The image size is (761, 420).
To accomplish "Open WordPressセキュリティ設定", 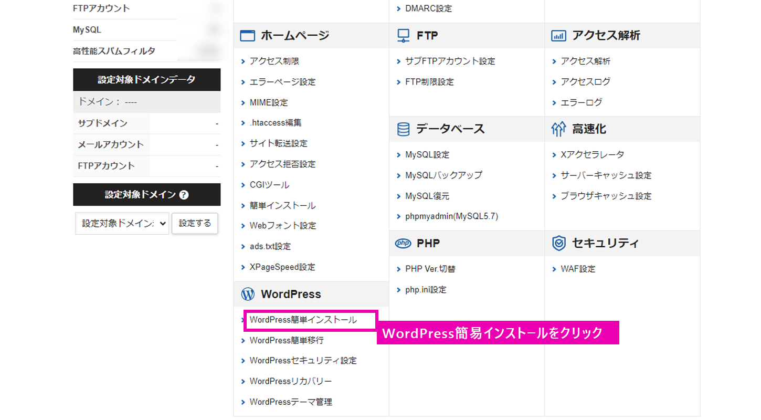I will (x=303, y=361).
